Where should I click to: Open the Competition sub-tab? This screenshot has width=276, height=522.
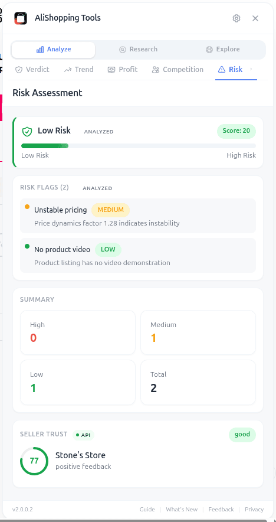[x=178, y=70]
